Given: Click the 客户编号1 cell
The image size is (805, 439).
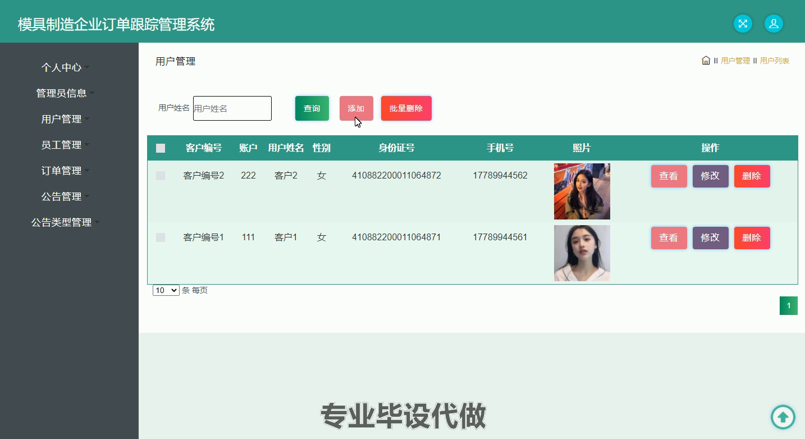Looking at the screenshot, I should click(204, 237).
